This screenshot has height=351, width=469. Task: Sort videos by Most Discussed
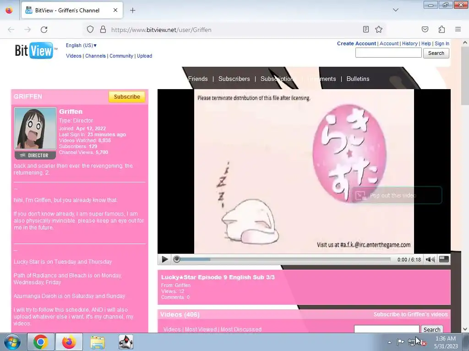[x=241, y=330]
